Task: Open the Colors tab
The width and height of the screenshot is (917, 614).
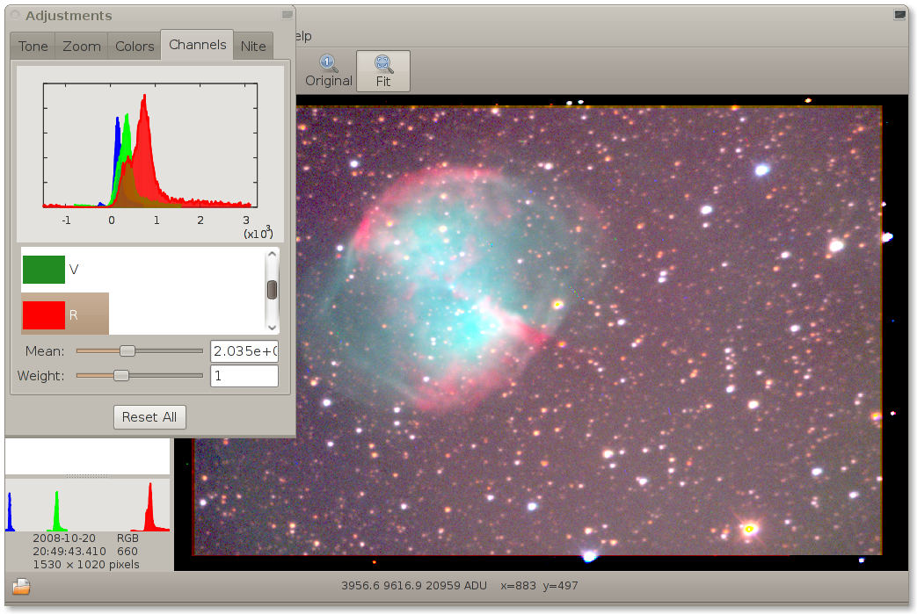Action: [135, 47]
